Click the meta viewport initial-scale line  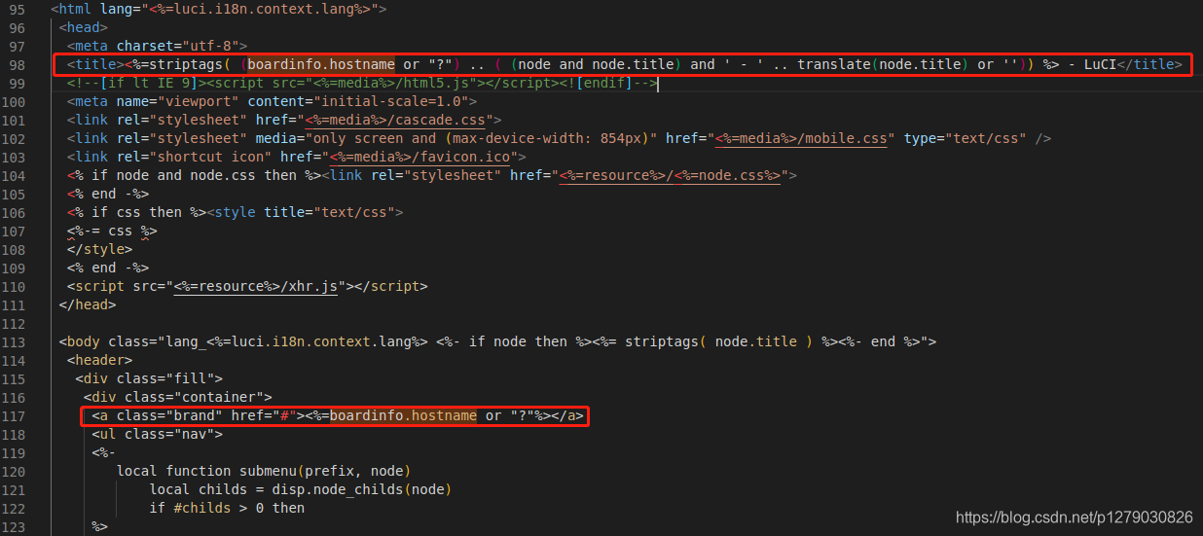click(272, 102)
